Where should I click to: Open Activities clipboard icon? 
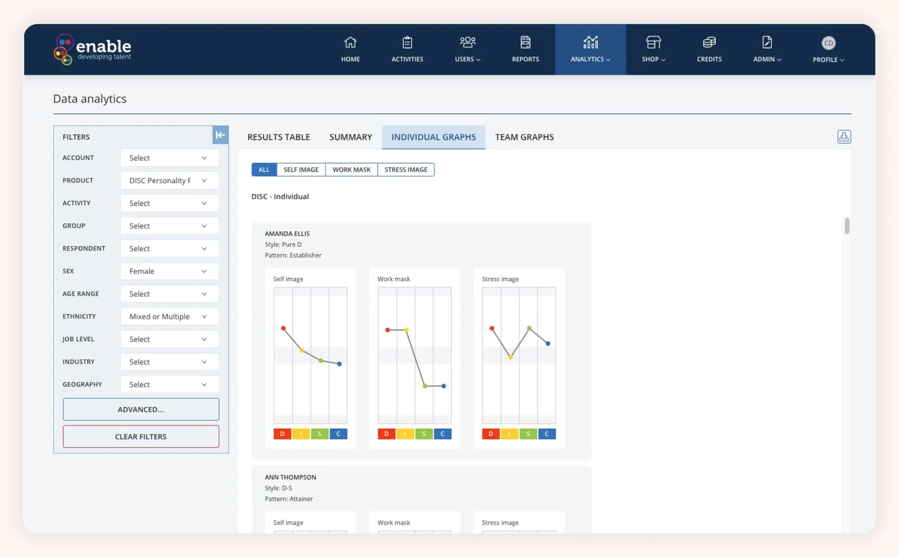(x=407, y=42)
